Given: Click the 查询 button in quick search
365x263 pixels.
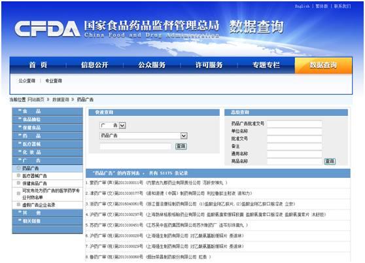Looking at the screenshot, I should tap(181, 146).
